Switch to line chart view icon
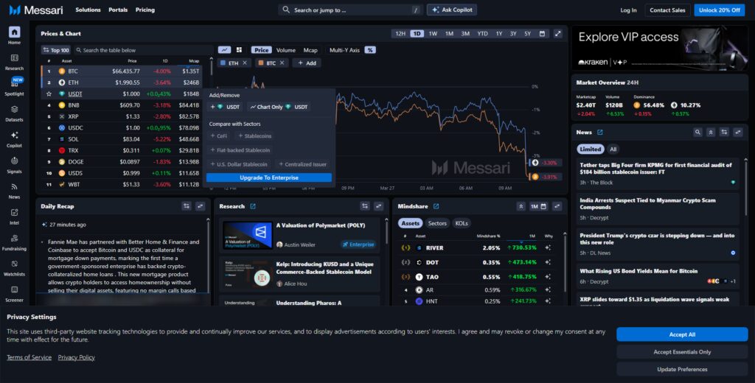755x383 pixels. [224, 50]
